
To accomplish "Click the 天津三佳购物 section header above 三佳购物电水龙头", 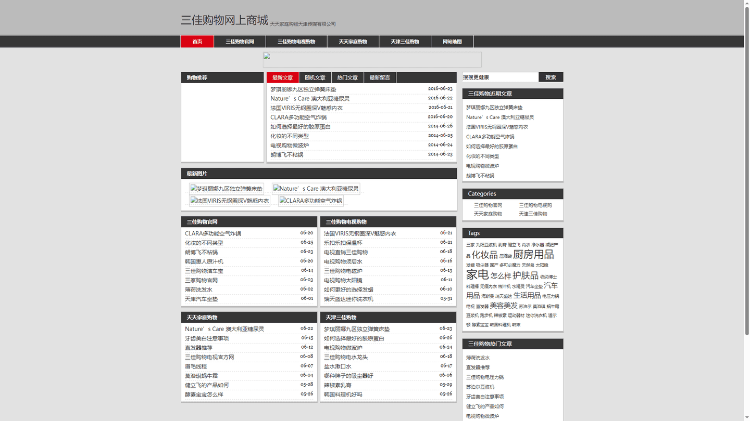I will pyautogui.click(x=341, y=318).
